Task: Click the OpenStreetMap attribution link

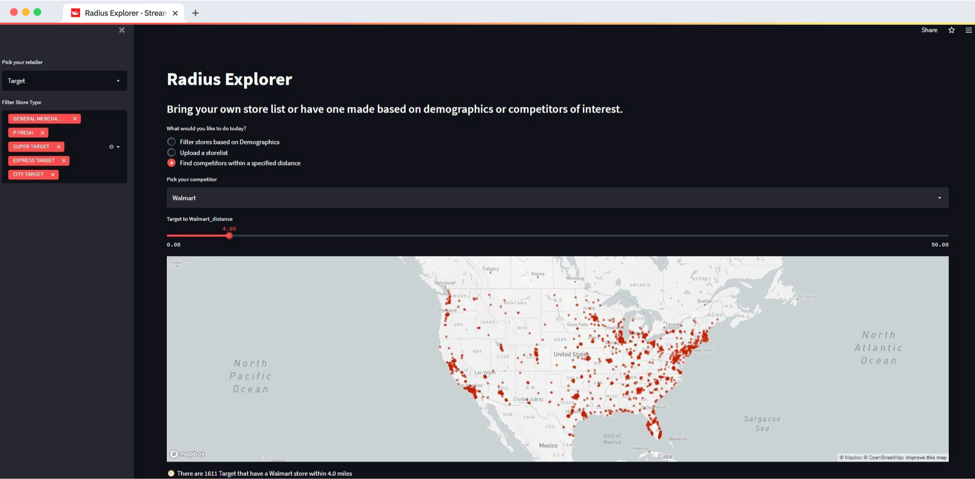Action: click(x=885, y=457)
